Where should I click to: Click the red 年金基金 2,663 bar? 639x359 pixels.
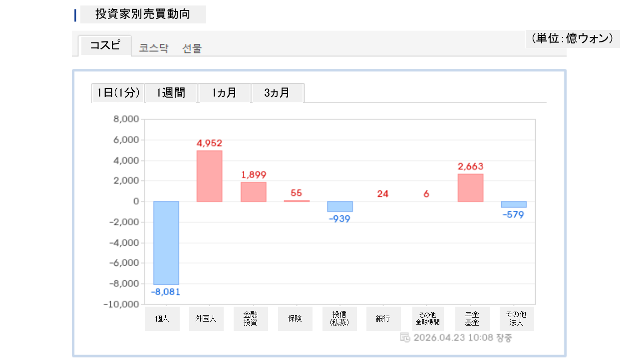click(470, 187)
